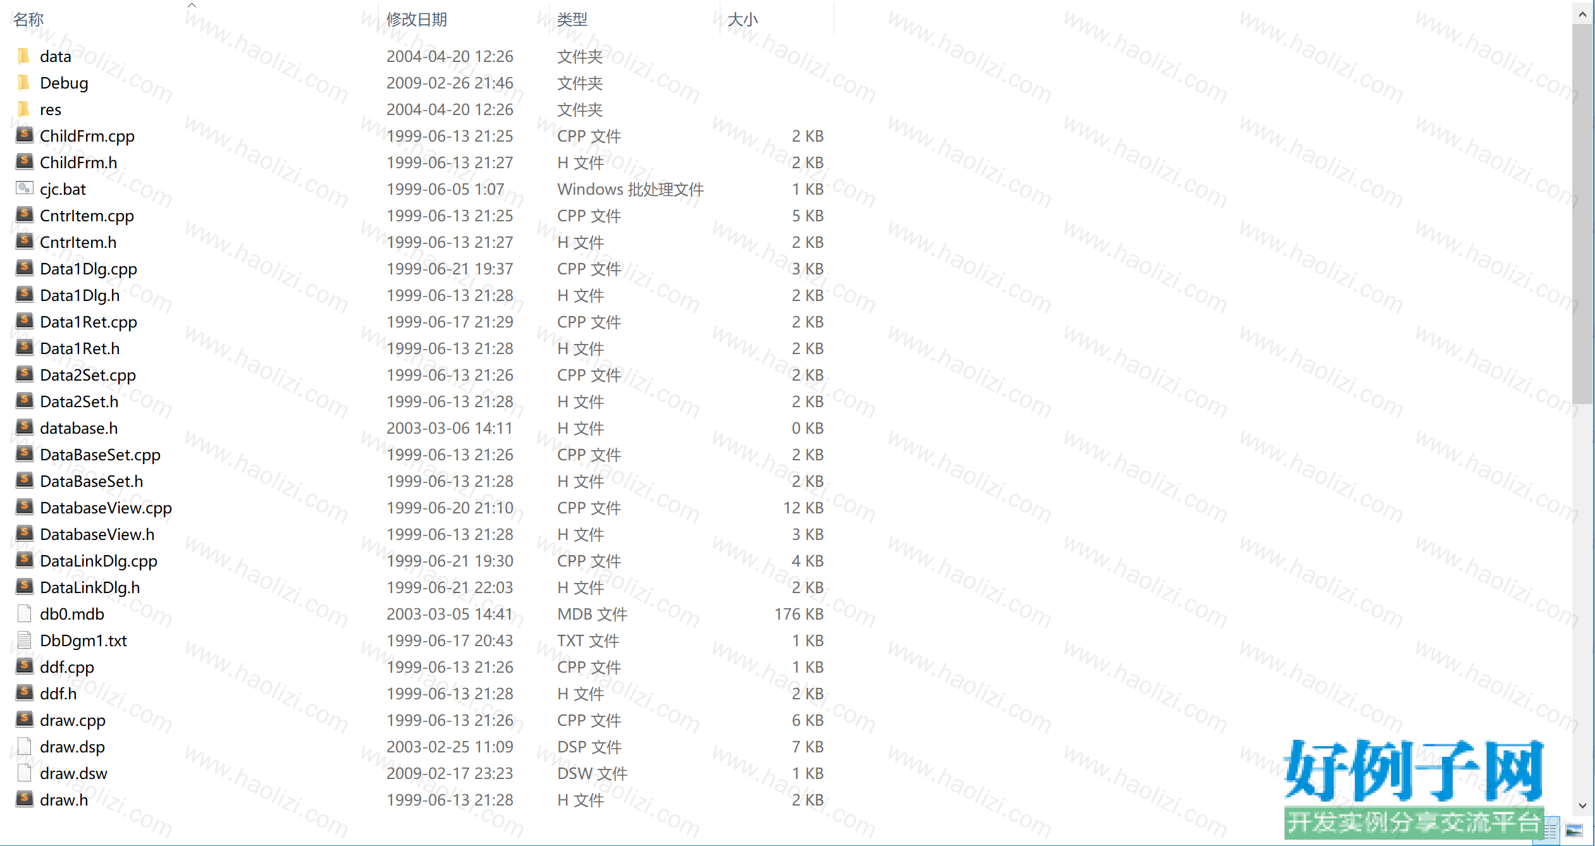Viewport: 1595px width, 846px height.
Task: Click the date 1999-06-21 22:03
Action: click(450, 587)
